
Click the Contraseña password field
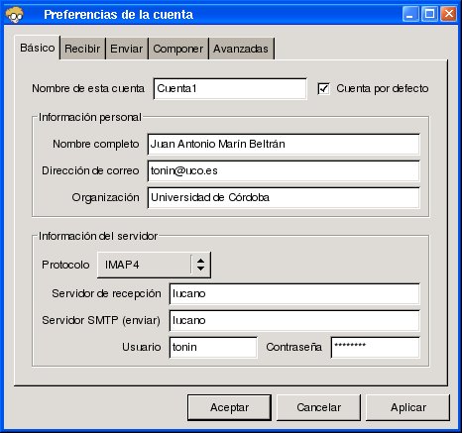376,347
